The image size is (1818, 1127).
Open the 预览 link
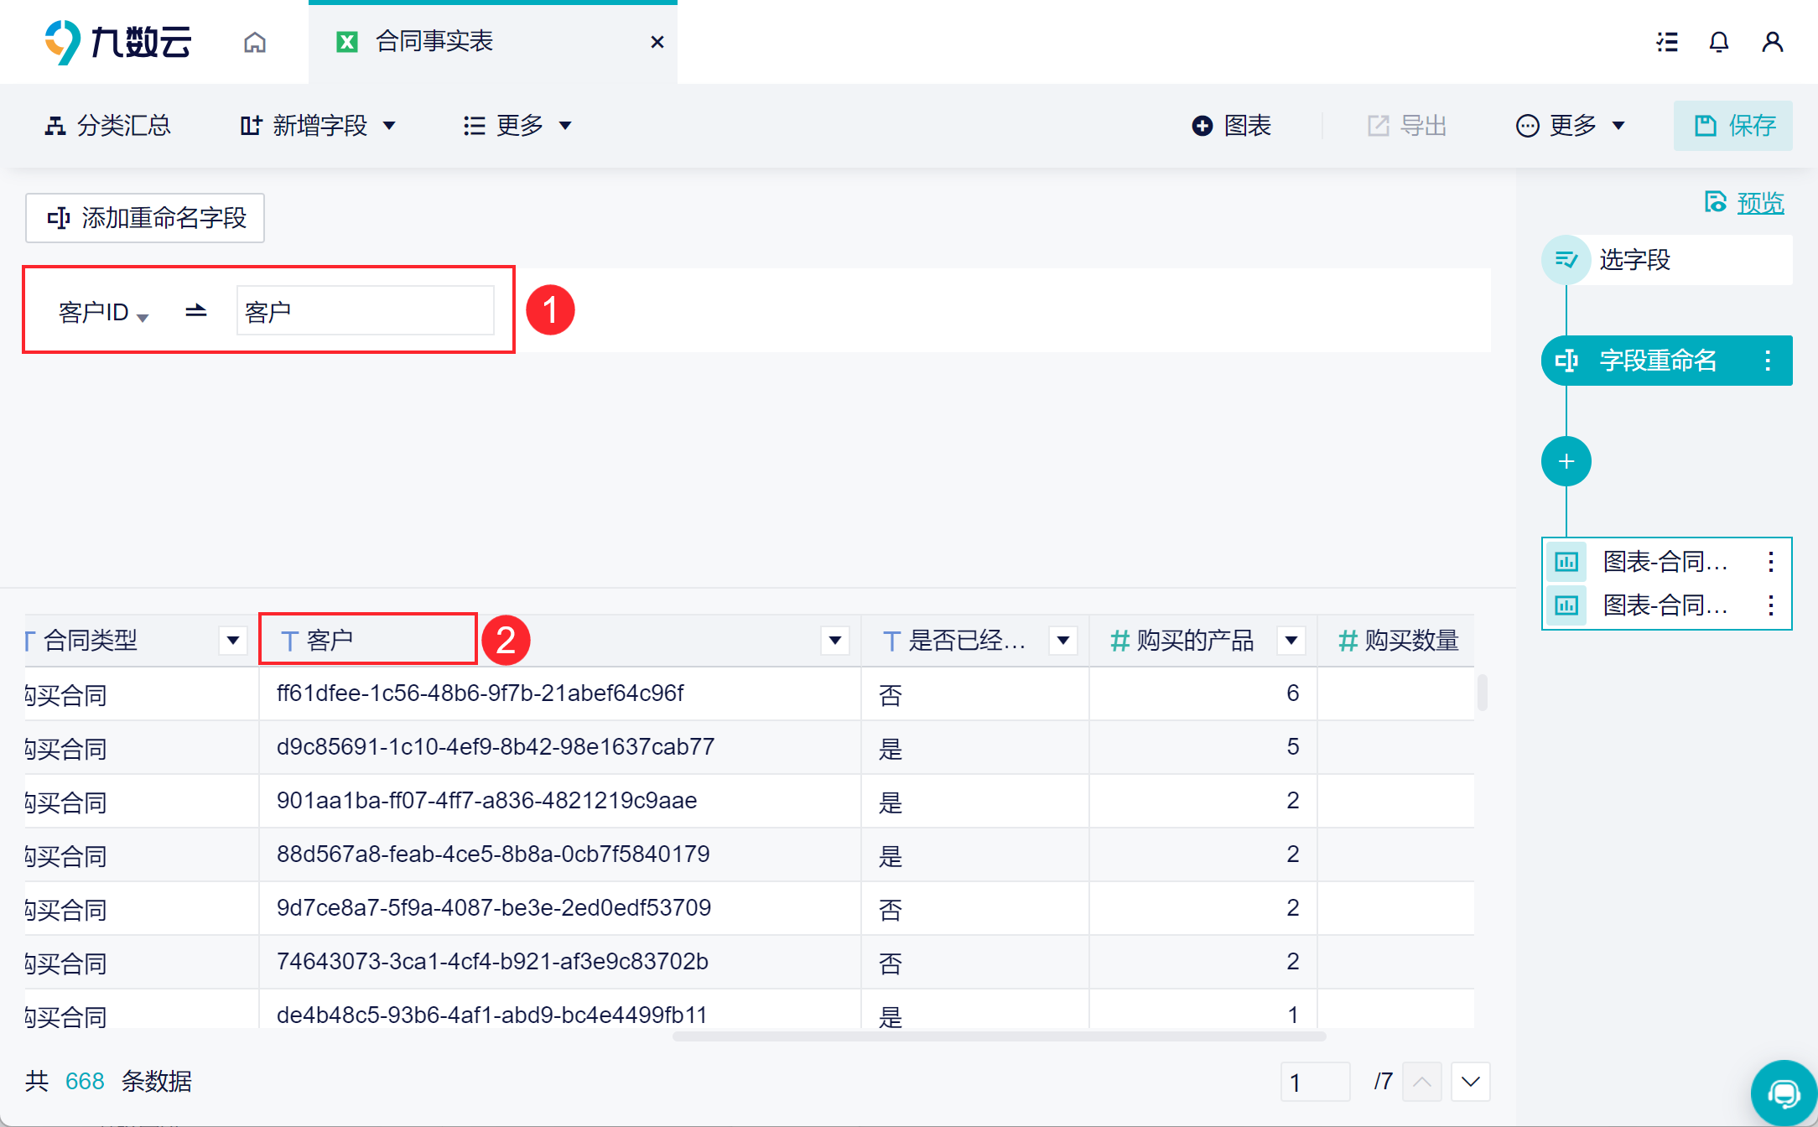(x=1759, y=203)
